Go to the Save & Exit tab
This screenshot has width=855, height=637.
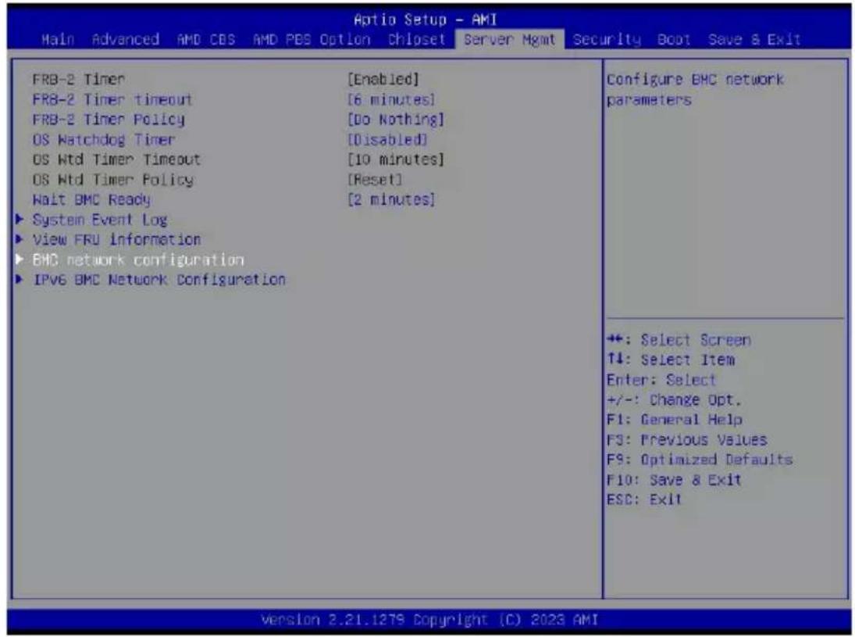pos(754,39)
